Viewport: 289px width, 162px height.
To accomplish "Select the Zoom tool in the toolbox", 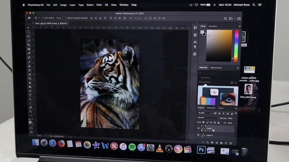I will click(x=31, y=112).
